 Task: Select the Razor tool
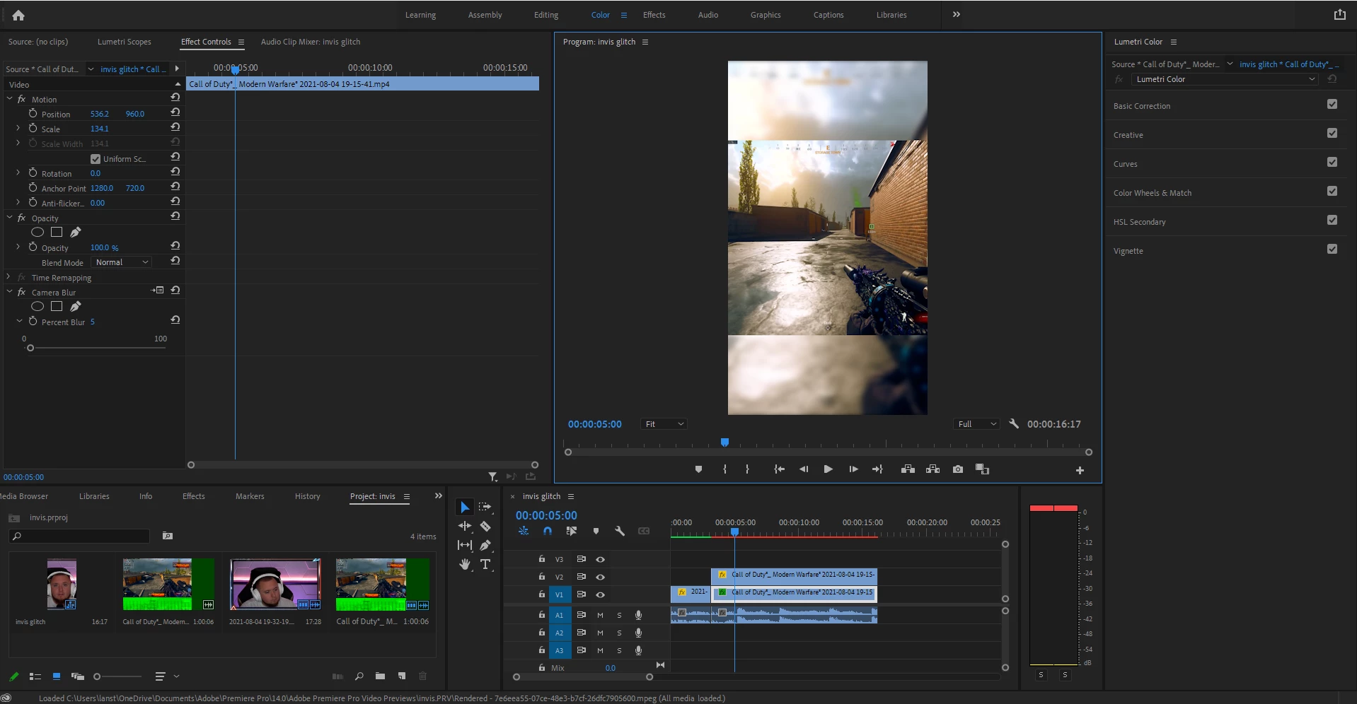tap(485, 526)
